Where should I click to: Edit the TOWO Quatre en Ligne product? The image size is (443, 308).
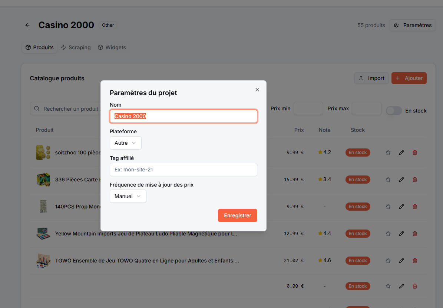(401, 261)
